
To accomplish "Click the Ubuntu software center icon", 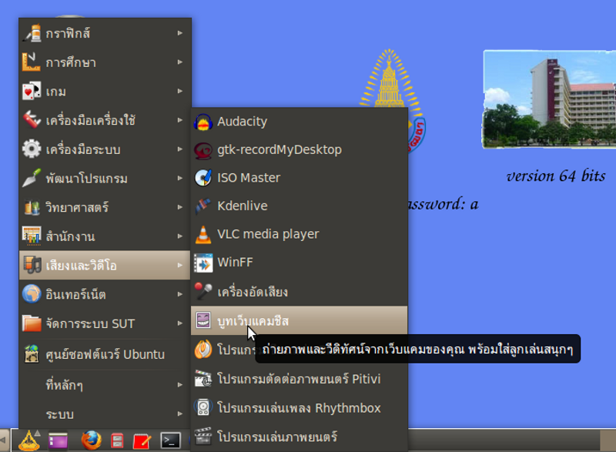I will point(32,354).
